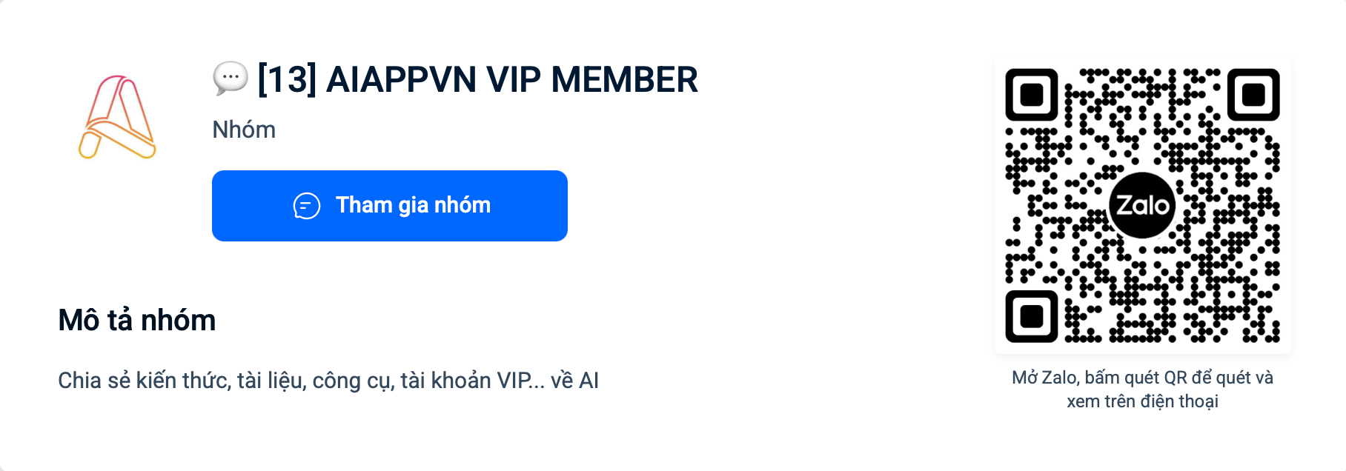Click the caption line "xem trên điện thoại"
The height and width of the screenshot is (471, 1346).
(1142, 401)
